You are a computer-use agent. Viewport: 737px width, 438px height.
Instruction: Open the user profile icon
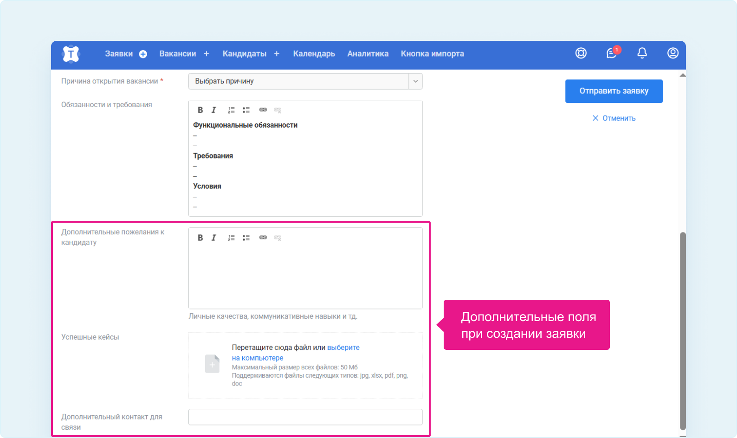[672, 53]
